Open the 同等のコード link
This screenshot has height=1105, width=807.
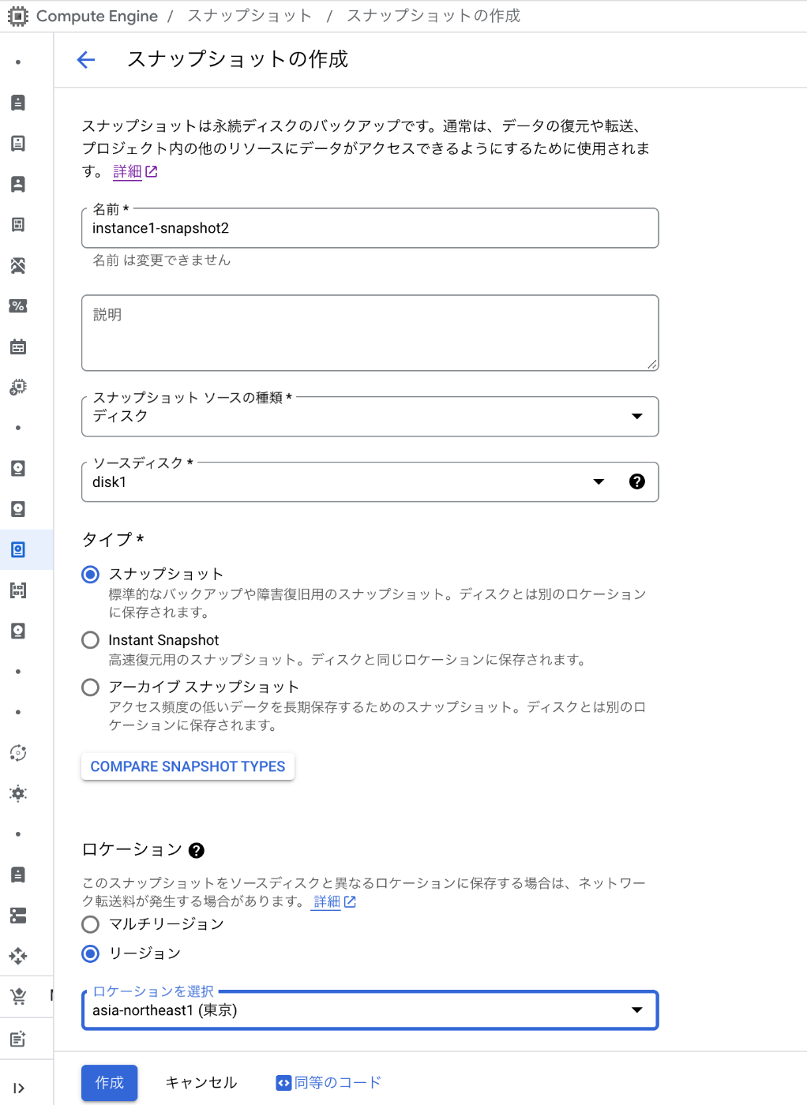[x=337, y=1083]
